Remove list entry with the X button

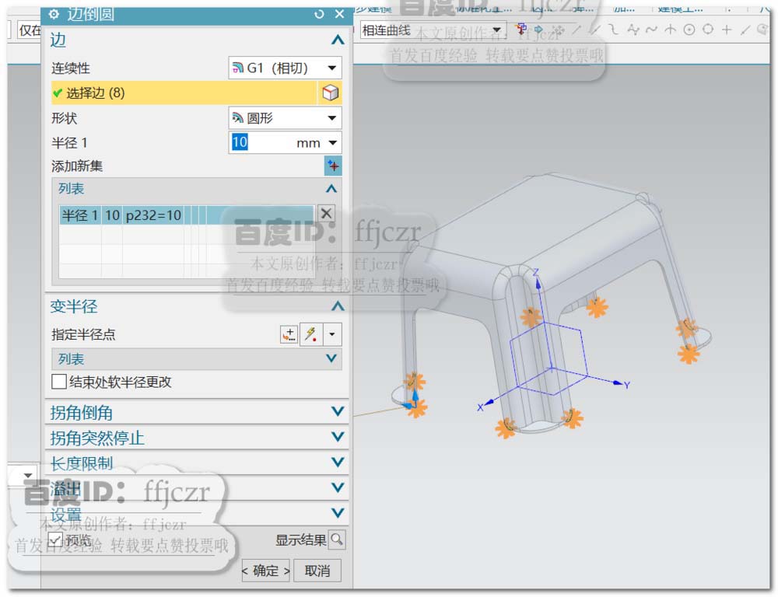(x=326, y=214)
